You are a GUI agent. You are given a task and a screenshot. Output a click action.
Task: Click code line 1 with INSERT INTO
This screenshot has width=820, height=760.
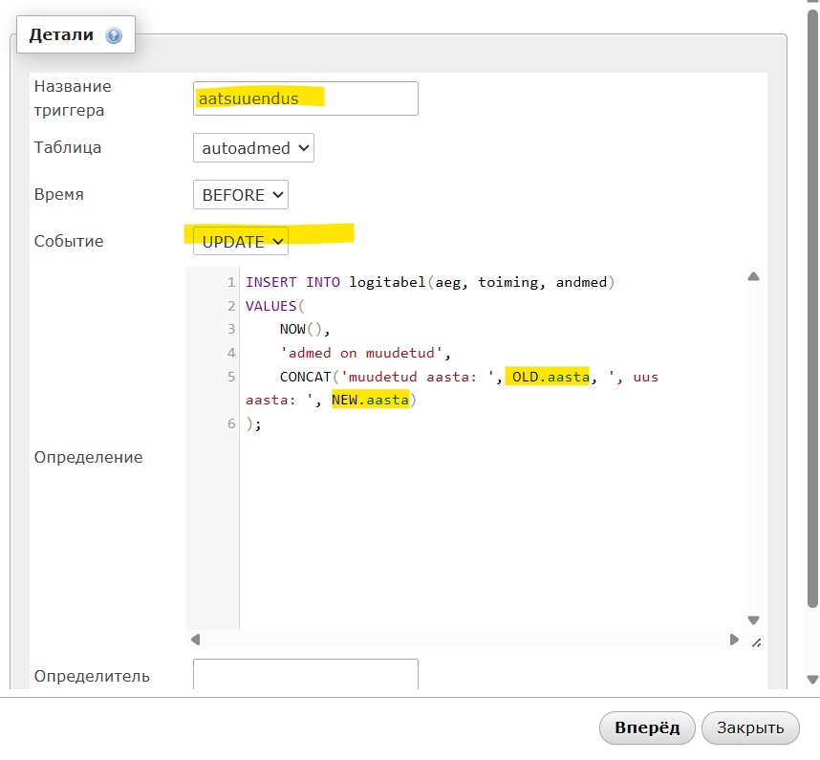(x=430, y=282)
